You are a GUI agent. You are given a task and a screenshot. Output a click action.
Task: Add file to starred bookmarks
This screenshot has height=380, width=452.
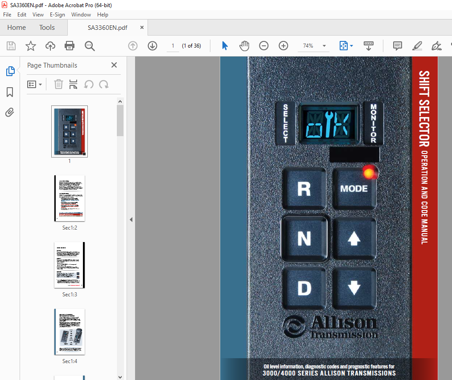coord(30,46)
